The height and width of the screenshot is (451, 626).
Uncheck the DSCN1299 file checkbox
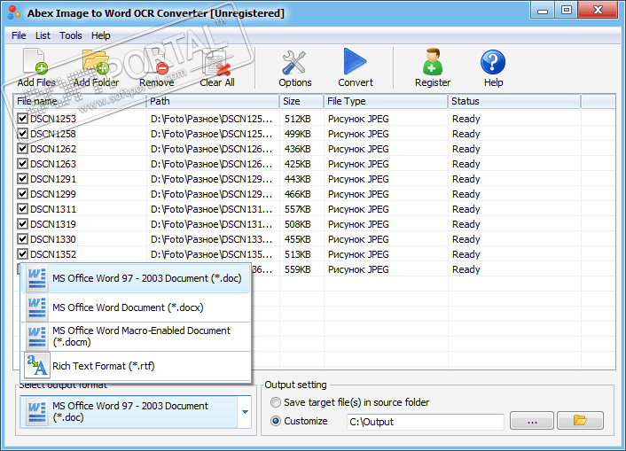pos(22,193)
